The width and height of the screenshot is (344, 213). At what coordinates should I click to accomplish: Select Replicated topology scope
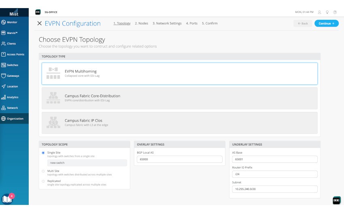click(43, 181)
